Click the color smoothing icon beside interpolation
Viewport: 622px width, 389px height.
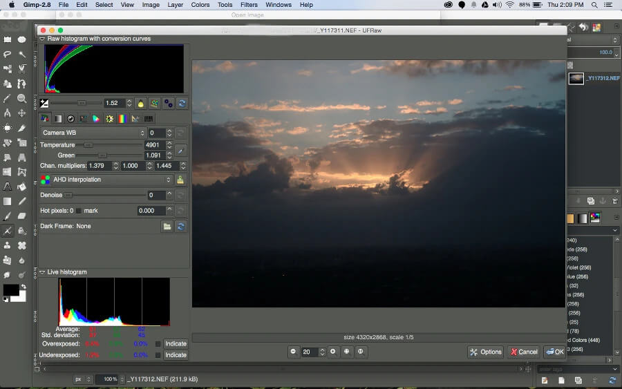[180, 180]
